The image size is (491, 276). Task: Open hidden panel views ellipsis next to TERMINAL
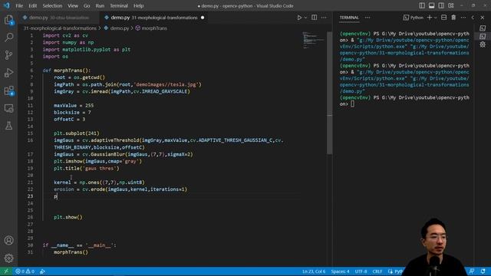[367, 18]
